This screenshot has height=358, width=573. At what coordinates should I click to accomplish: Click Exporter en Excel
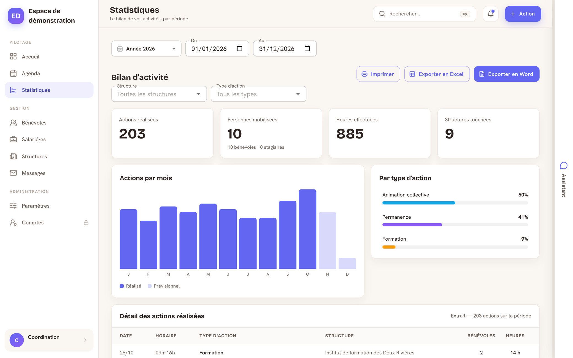[437, 74]
